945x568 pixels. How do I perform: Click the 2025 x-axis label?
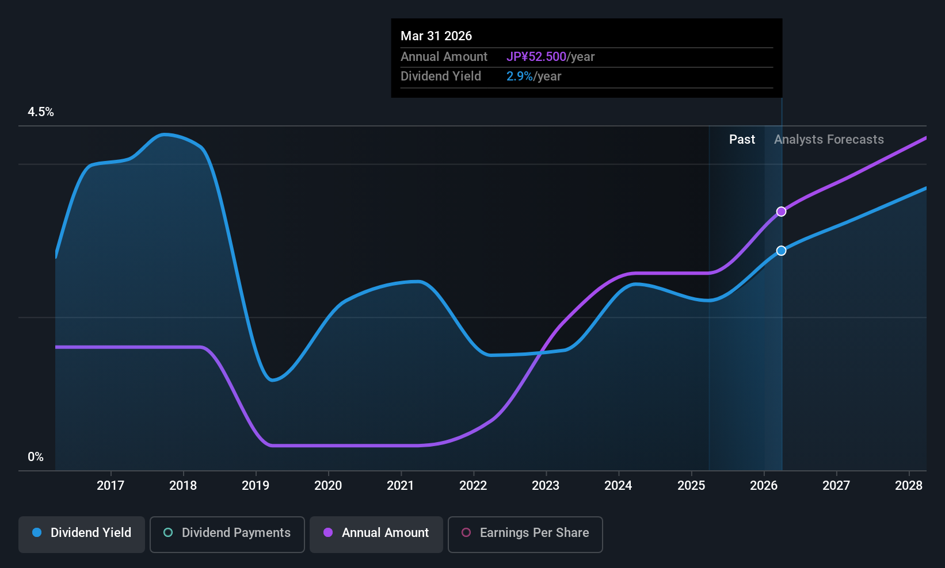(x=691, y=486)
